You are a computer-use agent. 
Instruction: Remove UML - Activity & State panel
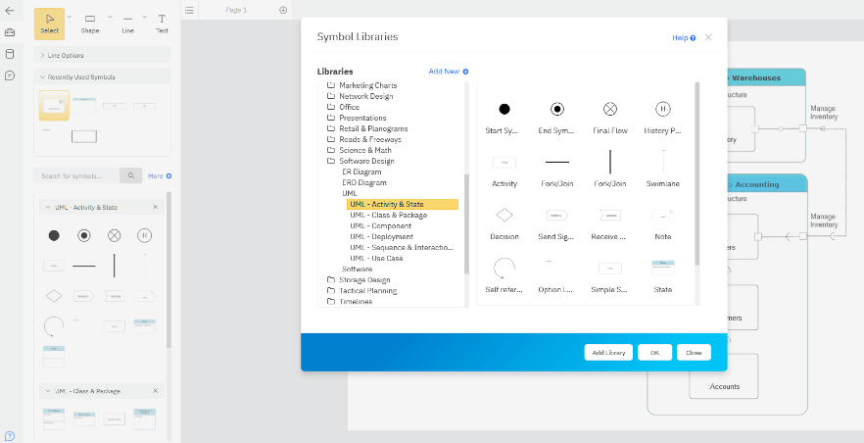(156, 207)
